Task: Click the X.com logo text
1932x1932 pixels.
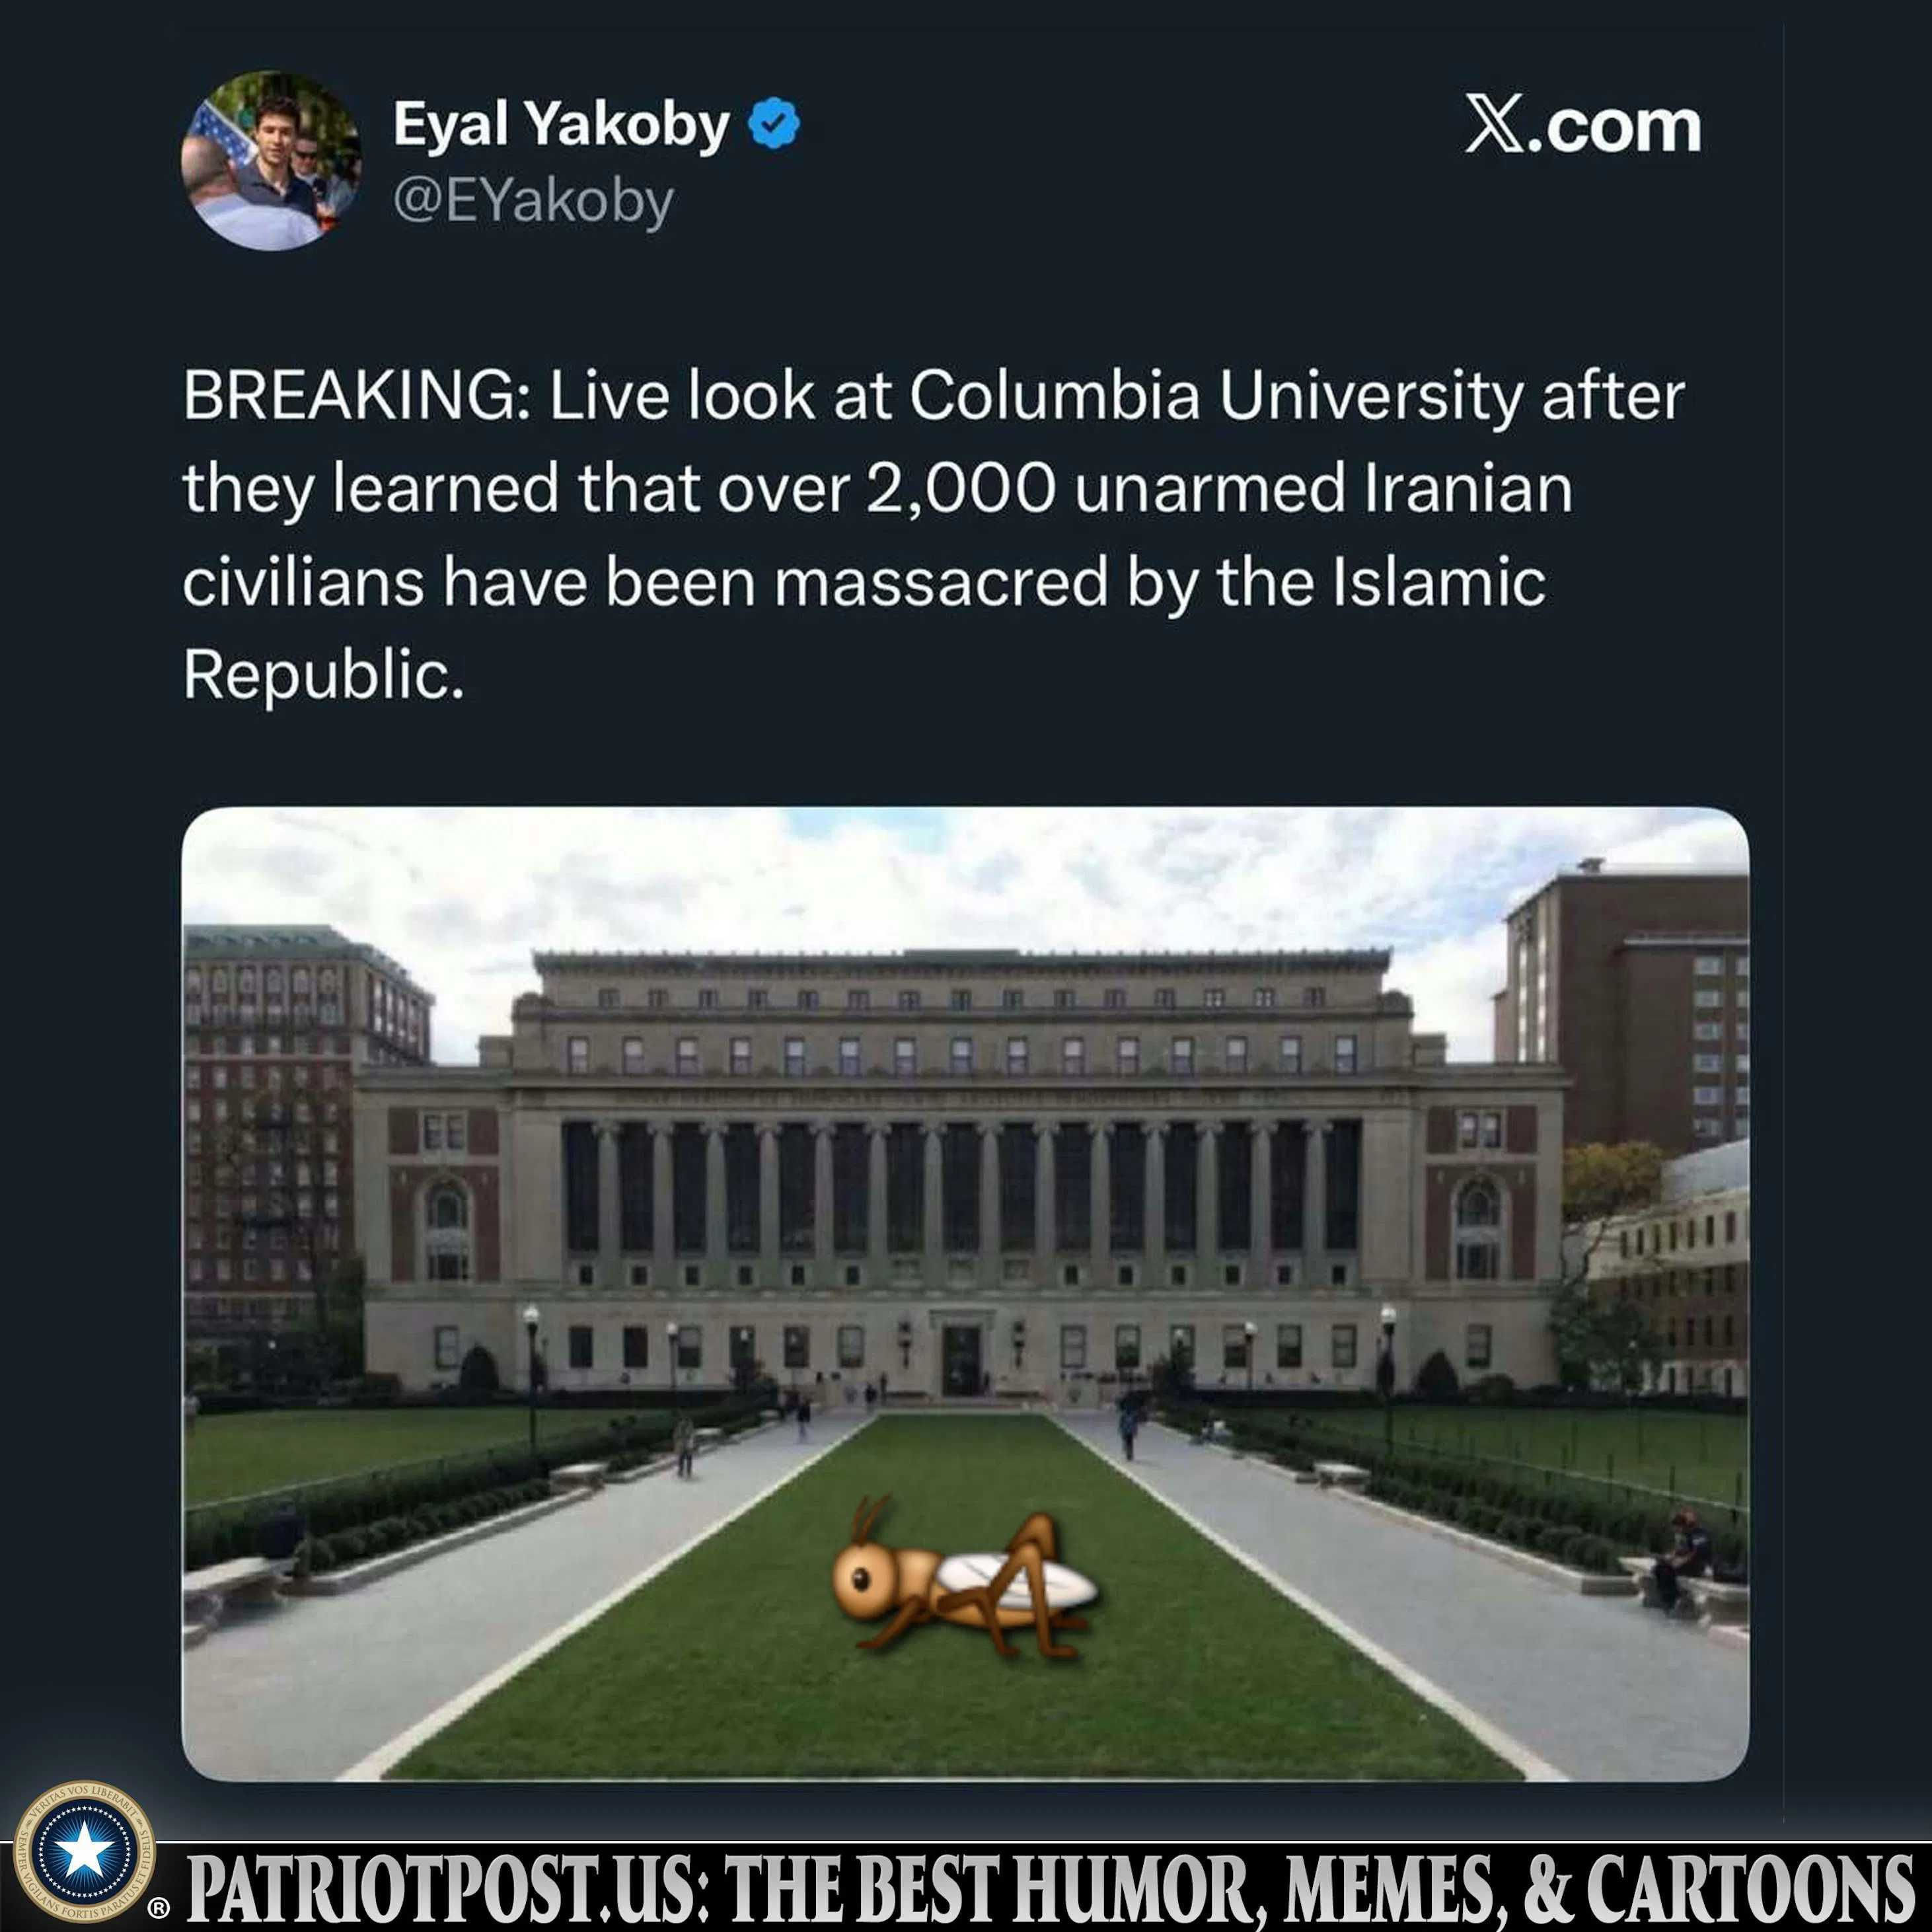Action: (x=1582, y=126)
